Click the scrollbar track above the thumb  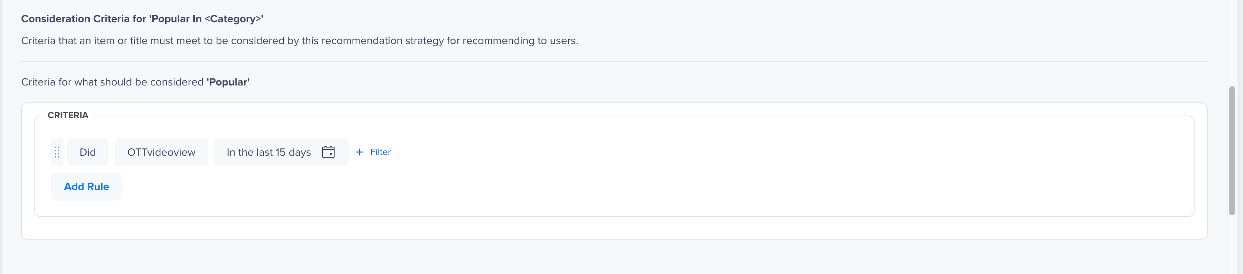pos(1232,43)
